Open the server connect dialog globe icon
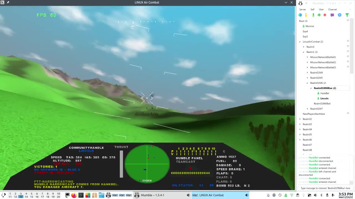355x199 pixels. [x=300, y=15]
